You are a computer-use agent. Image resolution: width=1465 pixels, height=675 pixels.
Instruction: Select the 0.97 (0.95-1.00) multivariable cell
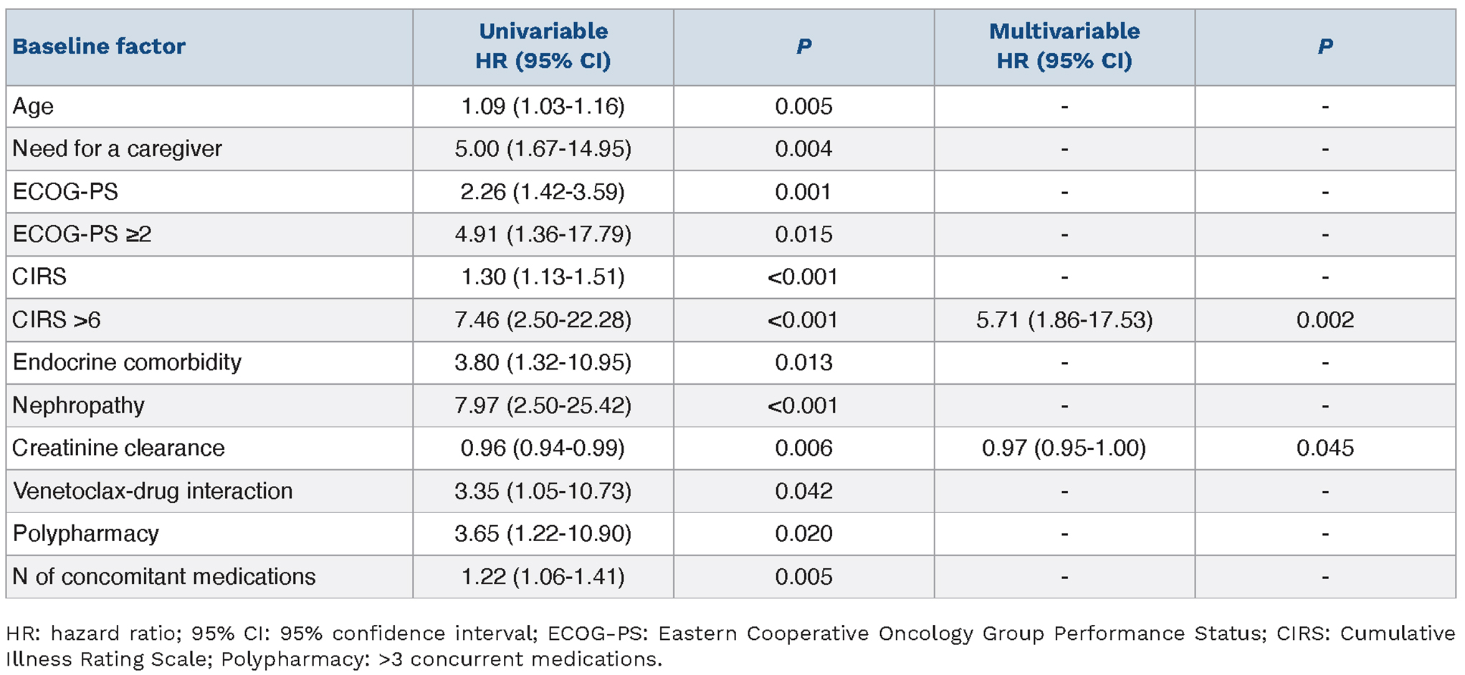click(x=1064, y=448)
